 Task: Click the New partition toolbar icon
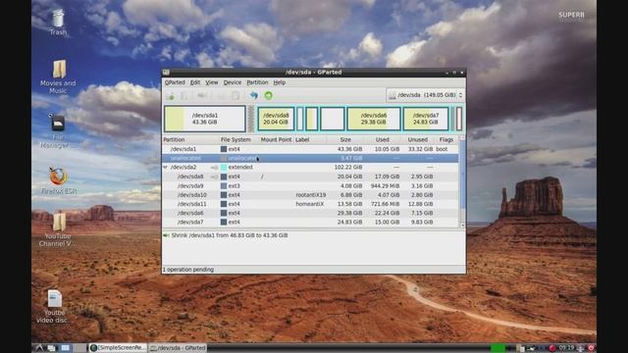pyautogui.click(x=170, y=96)
